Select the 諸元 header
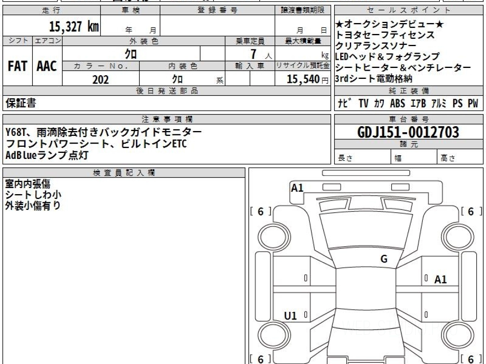The image size is (486, 364). [x=409, y=144]
